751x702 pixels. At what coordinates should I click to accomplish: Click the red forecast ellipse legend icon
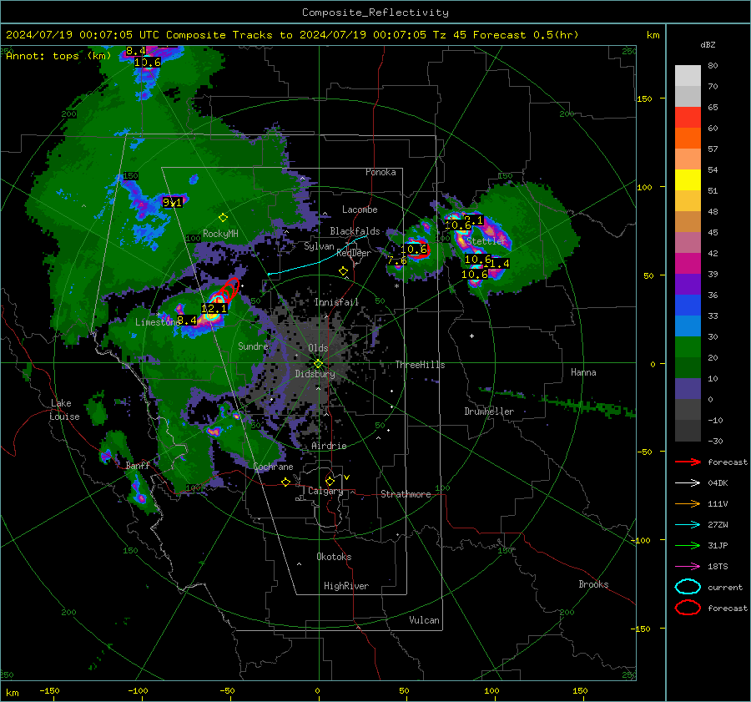688,608
